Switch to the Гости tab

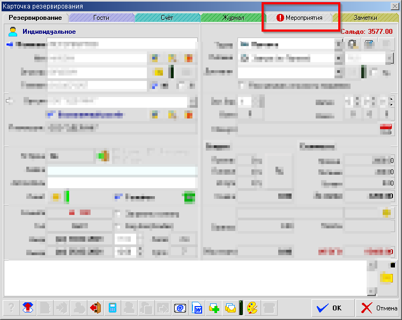point(101,18)
